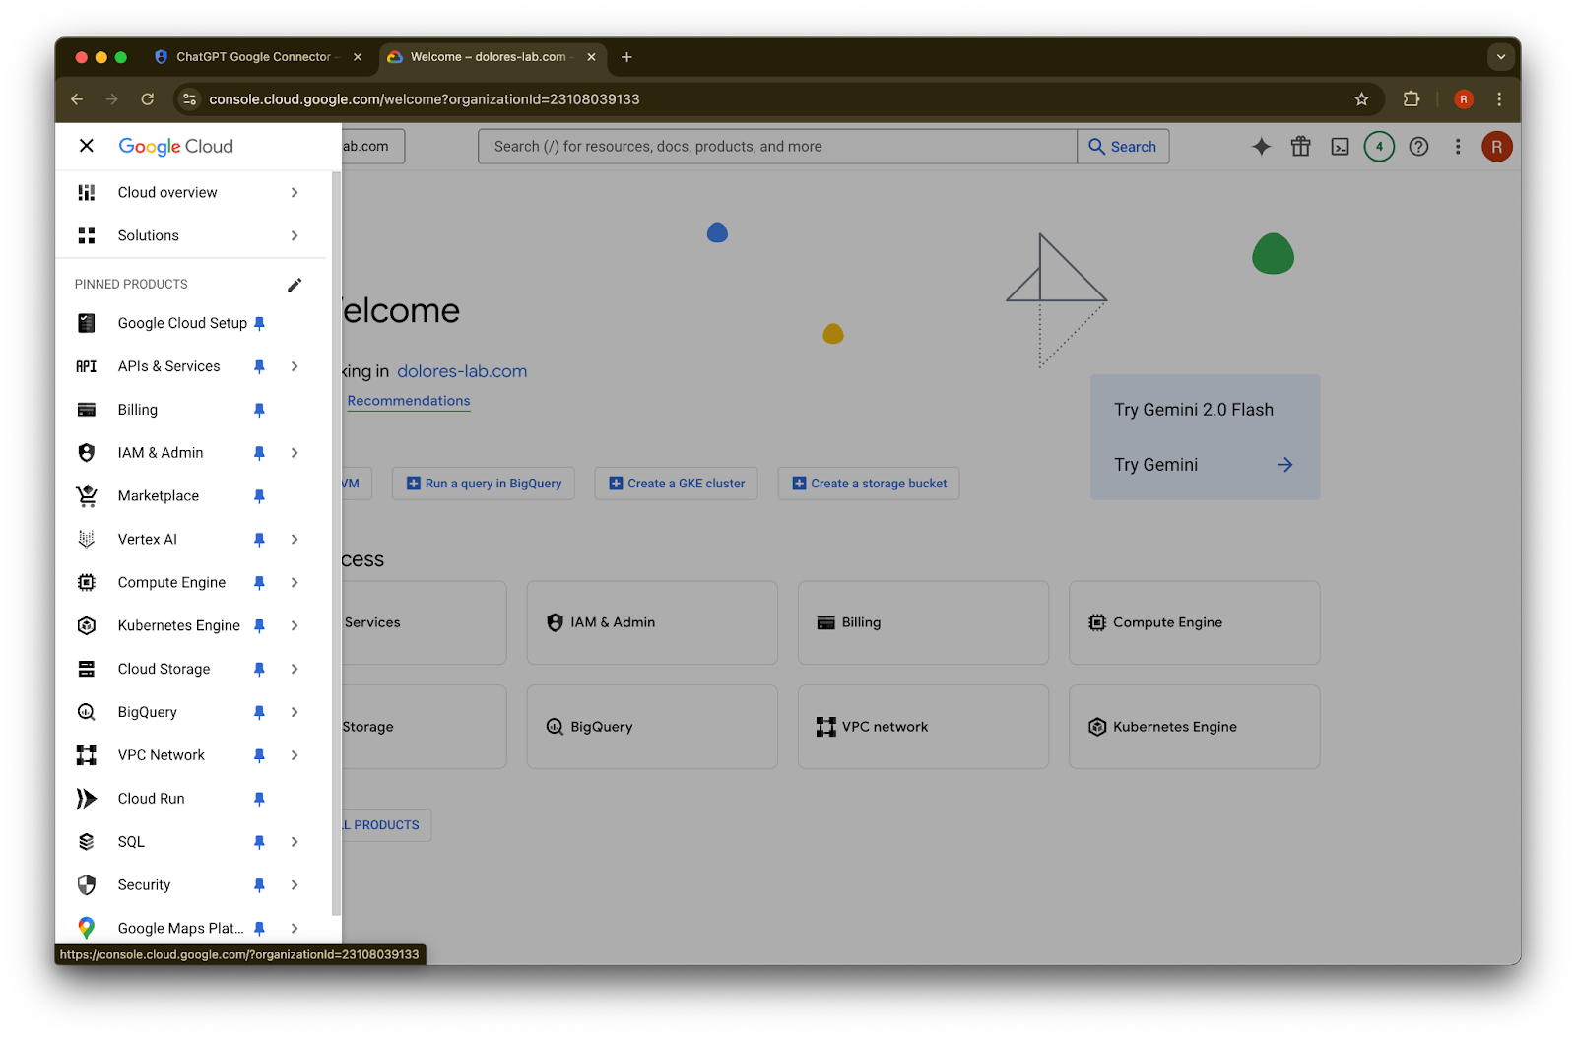Edit pinned products with pencil icon

point(295,285)
